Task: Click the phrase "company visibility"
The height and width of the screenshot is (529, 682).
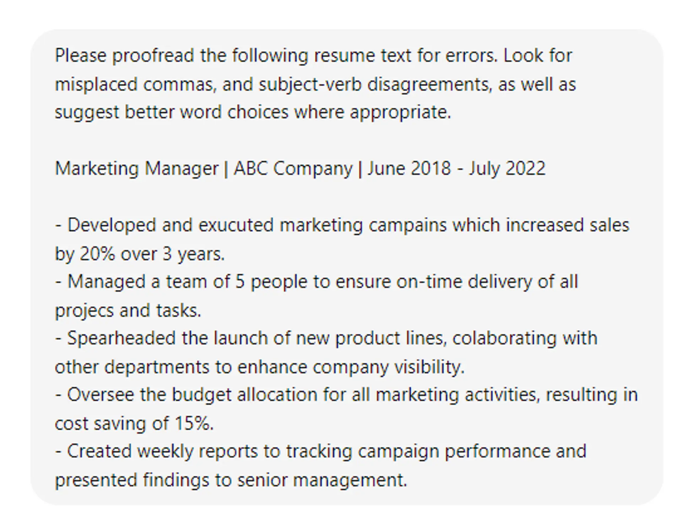Action: click(x=388, y=367)
